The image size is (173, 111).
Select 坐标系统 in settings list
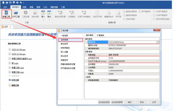click(71, 40)
